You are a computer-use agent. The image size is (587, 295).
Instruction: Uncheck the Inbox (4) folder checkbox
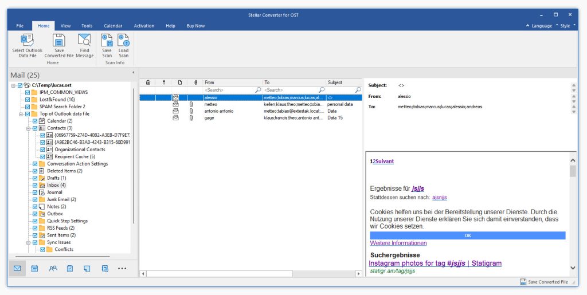tap(35, 186)
